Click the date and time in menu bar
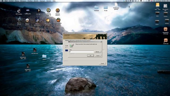Screen dimensions: 170x96 pyautogui.click(x=161, y=1)
